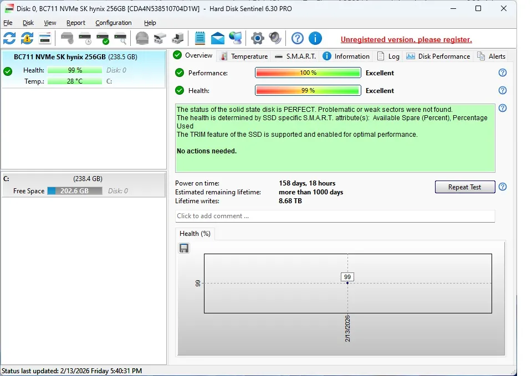Switch to the Temperature tab
The height and width of the screenshot is (376, 532).
(244, 56)
